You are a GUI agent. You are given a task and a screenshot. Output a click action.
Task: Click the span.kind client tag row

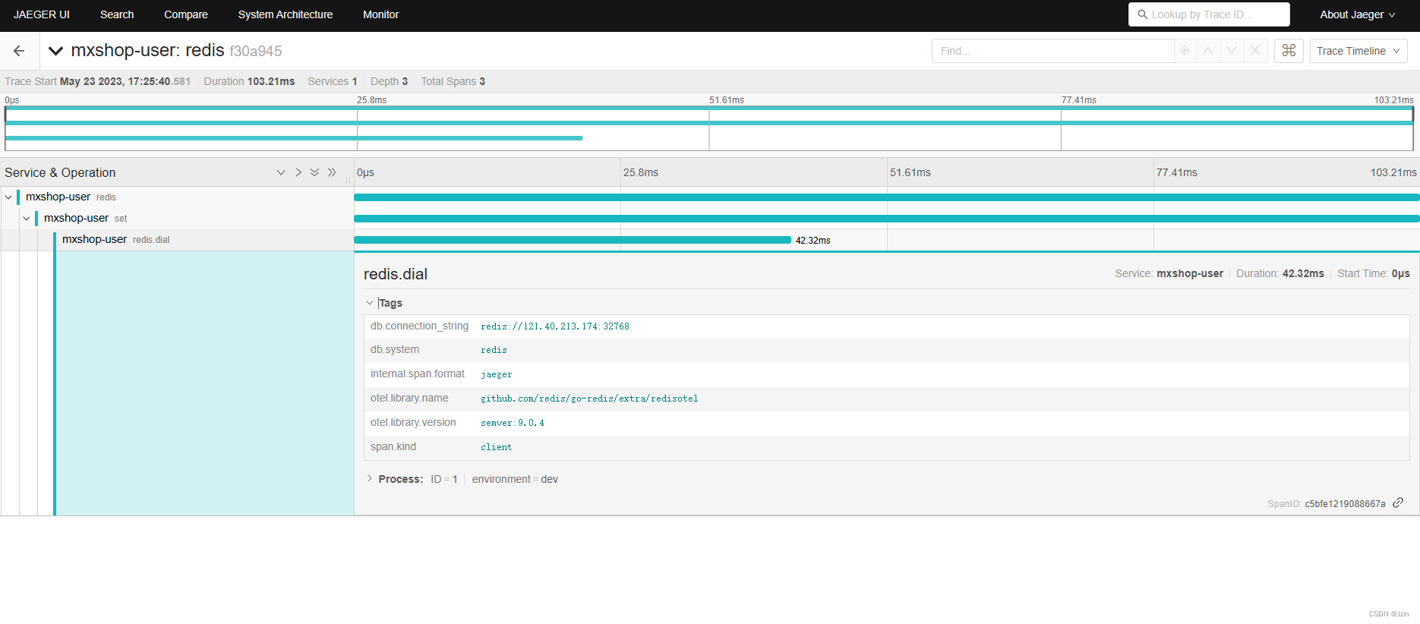(886, 447)
